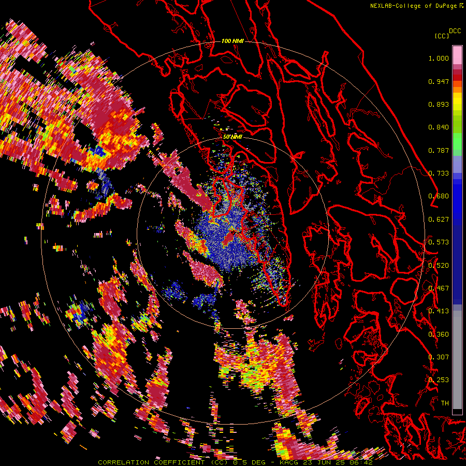Click the 0.680 scale value
Viewport: 466px width, 466px height.
(439, 196)
